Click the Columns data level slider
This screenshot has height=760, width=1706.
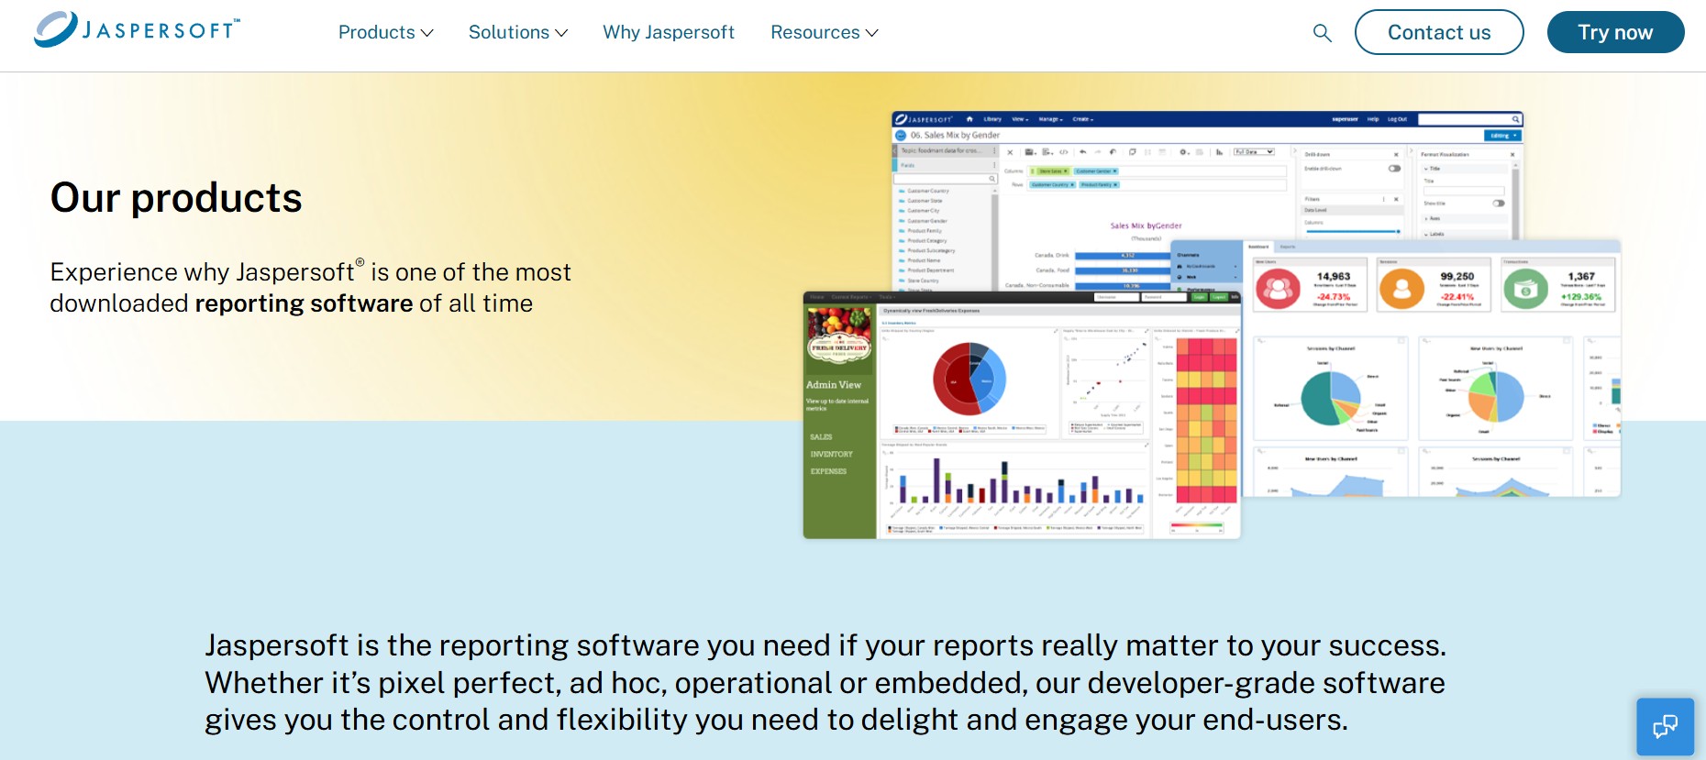click(x=1352, y=231)
